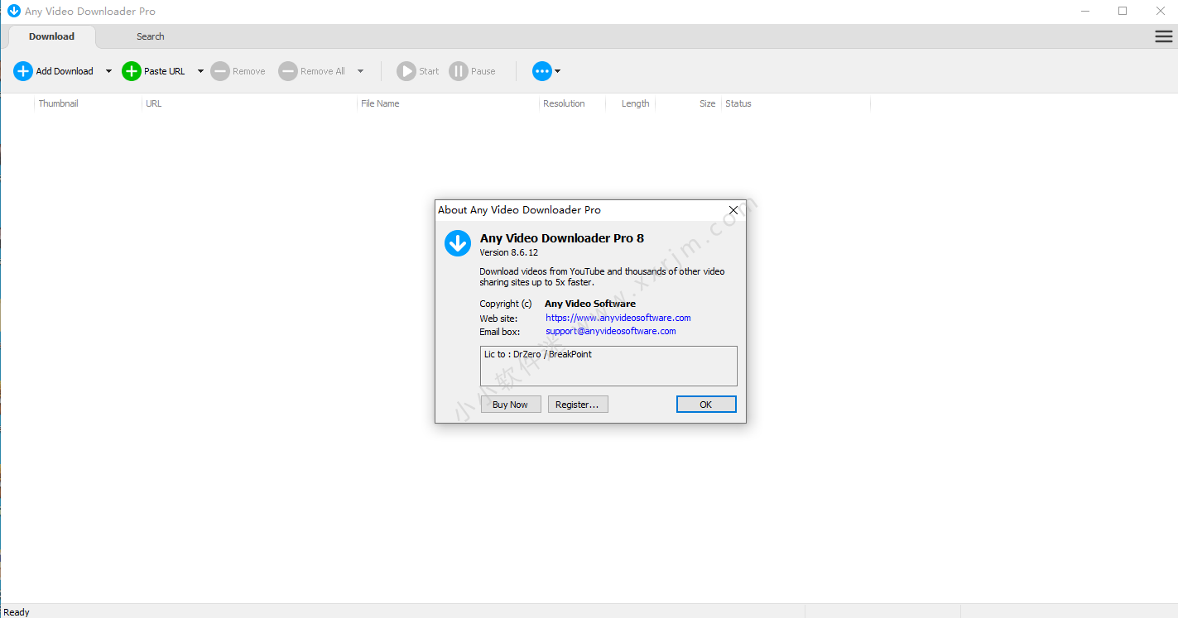This screenshot has height=618, width=1178.
Task: Click the app icon in the title bar
Action: [14, 12]
